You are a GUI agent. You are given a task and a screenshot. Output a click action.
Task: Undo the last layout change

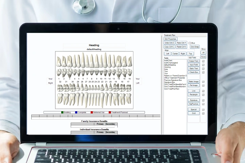tap(169, 43)
